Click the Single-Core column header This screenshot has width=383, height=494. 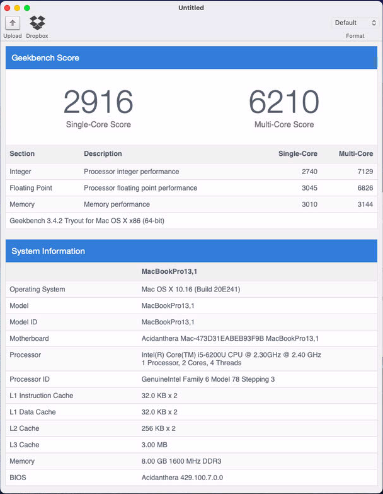pos(298,154)
